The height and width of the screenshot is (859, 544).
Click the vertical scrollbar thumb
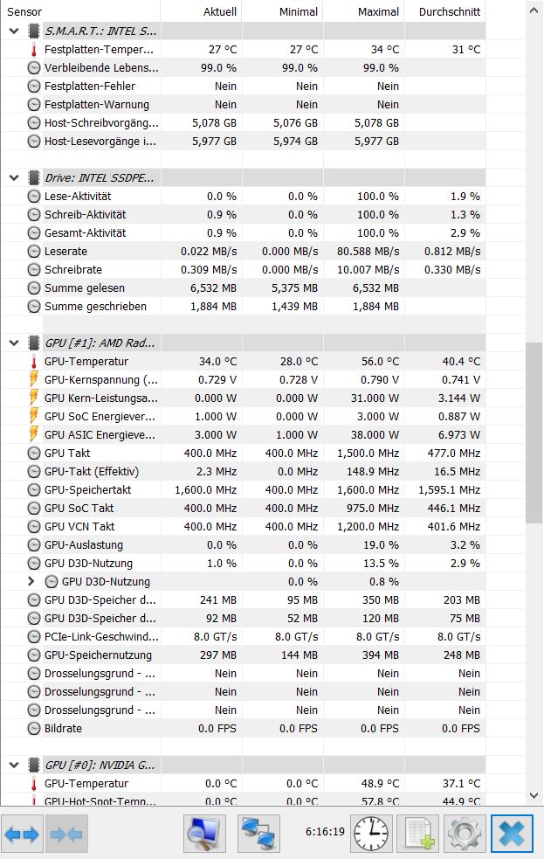[x=534, y=433]
